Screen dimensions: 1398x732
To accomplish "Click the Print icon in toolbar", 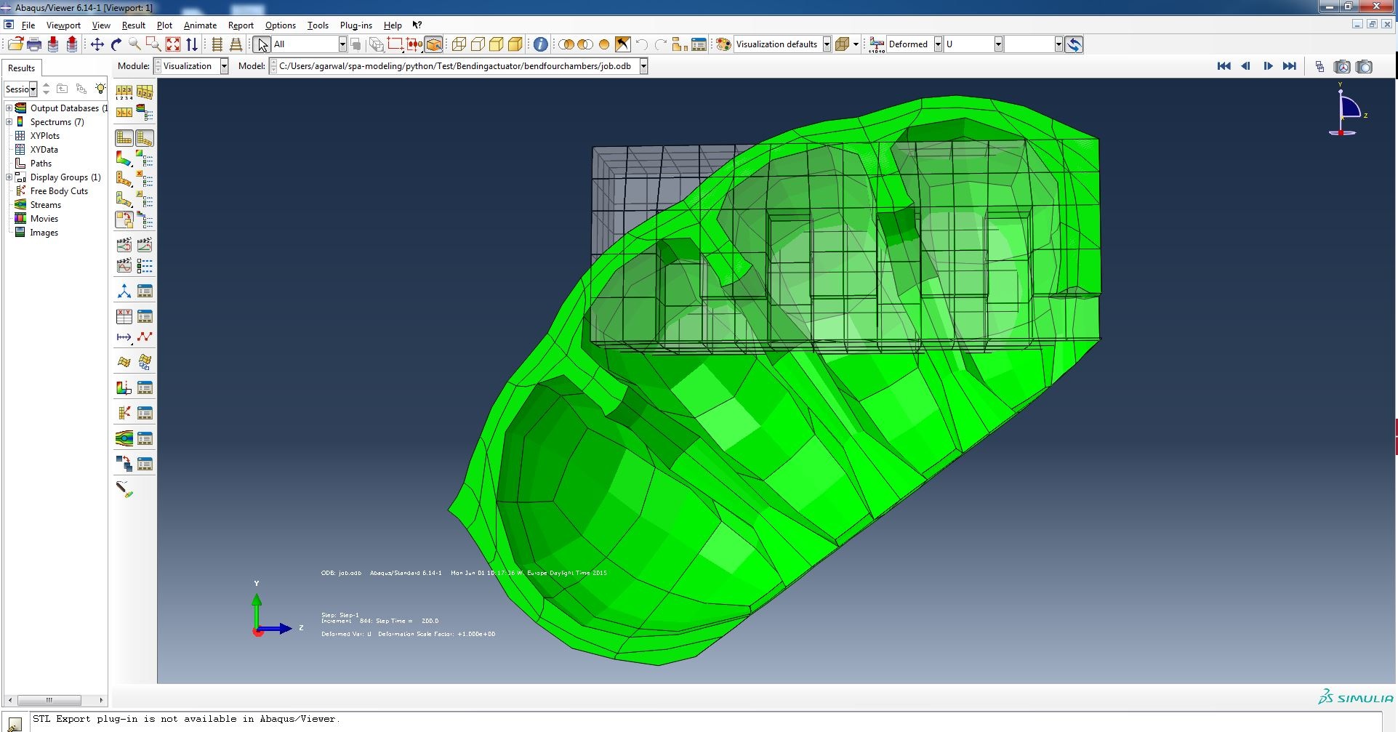I will pyautogui.click(x=34, y=44).
